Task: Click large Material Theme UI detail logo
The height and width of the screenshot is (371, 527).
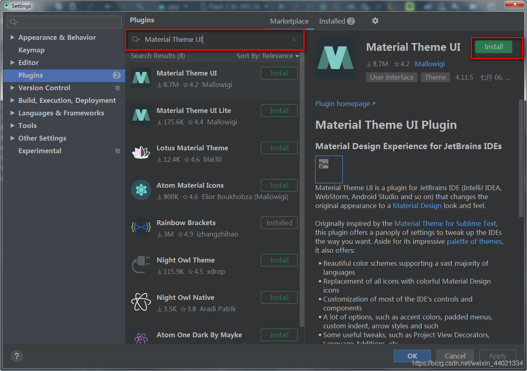Action: [335, 58]
